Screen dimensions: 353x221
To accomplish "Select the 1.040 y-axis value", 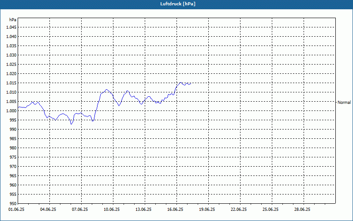I will (11, 37).
